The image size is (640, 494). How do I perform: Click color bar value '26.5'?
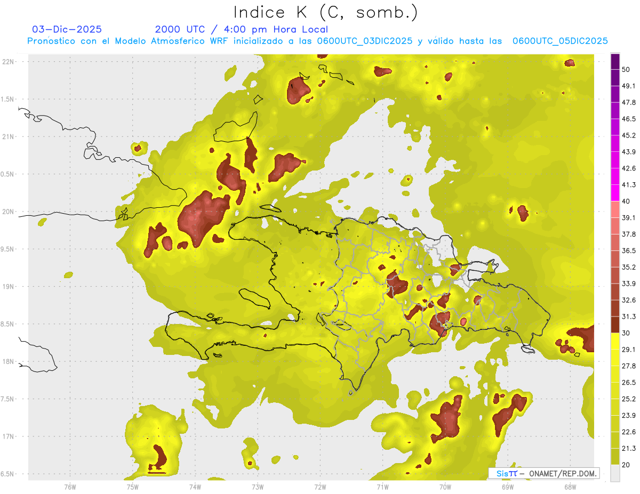coord(629,383)
